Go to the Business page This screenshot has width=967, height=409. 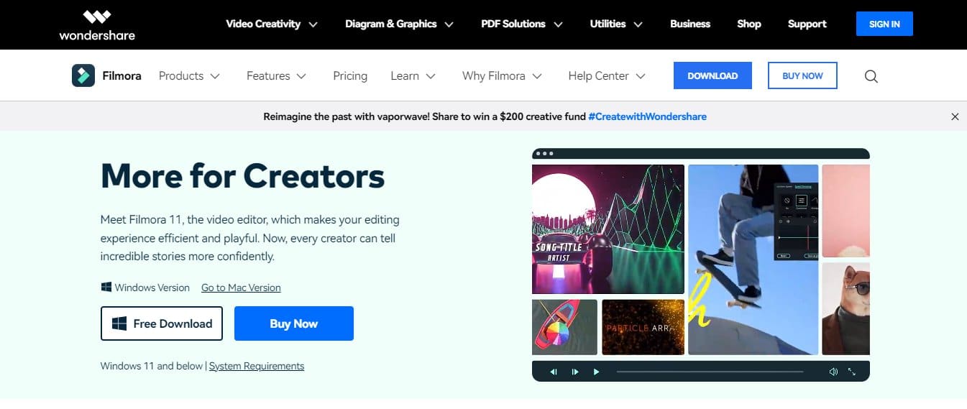click(x=690, y=24)
